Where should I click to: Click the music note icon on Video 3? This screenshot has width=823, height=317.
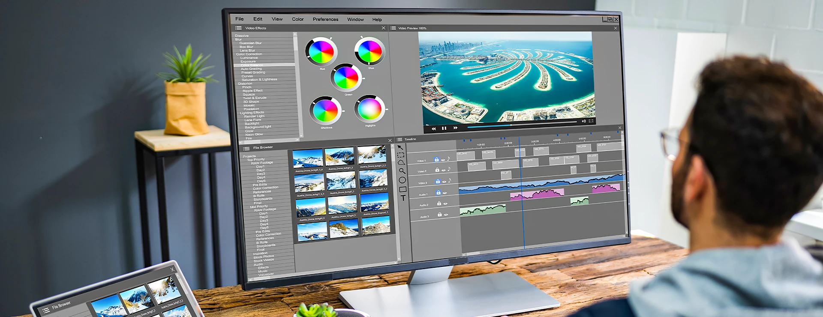(450, 180)
